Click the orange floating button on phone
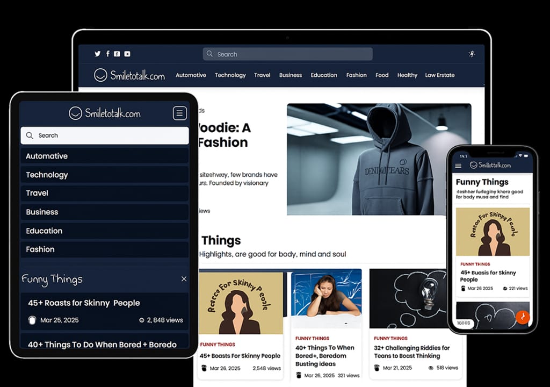This screenshot has height=387, width=550. point(522,317)
